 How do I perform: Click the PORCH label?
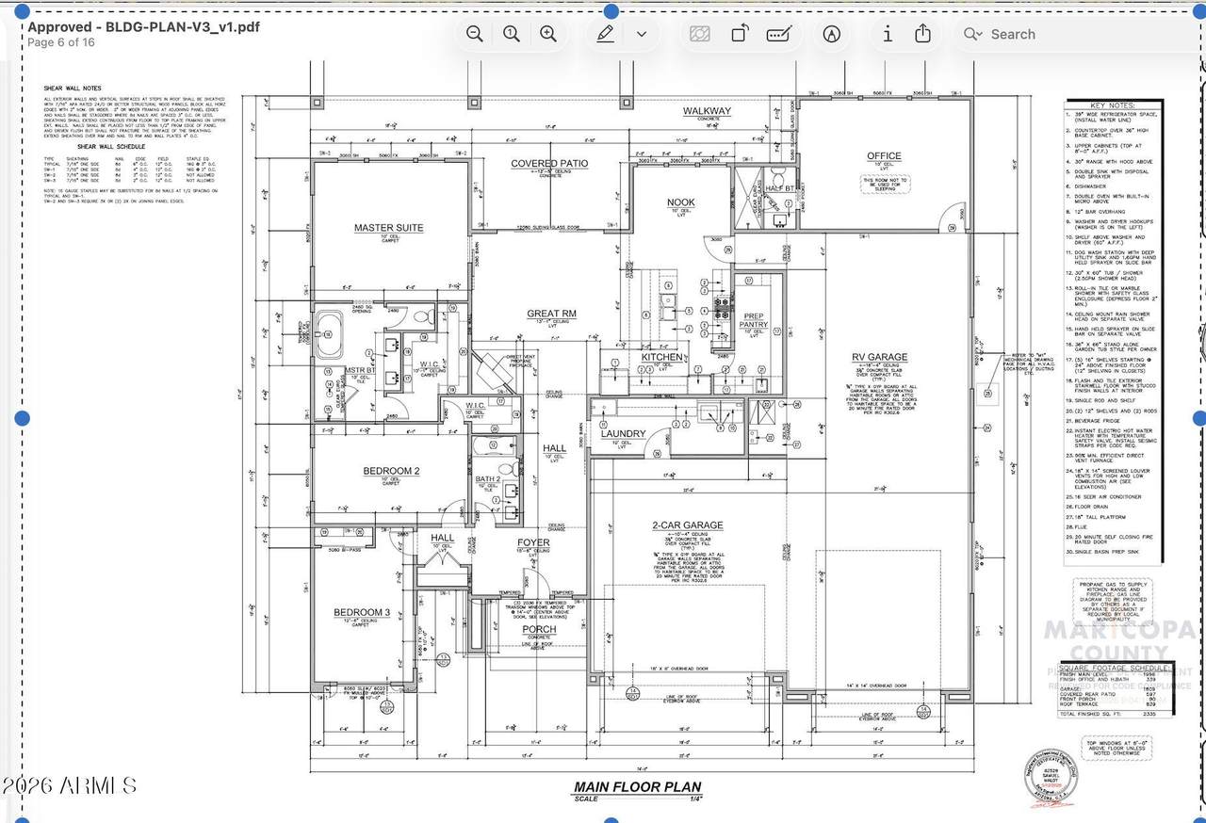coord(540,630)
